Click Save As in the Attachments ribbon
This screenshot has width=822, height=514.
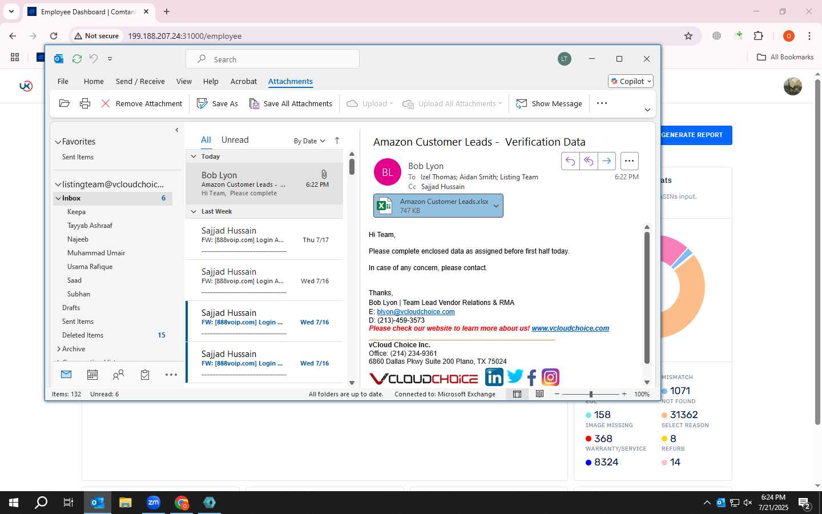pyautogui.click(x=217, y=103)
